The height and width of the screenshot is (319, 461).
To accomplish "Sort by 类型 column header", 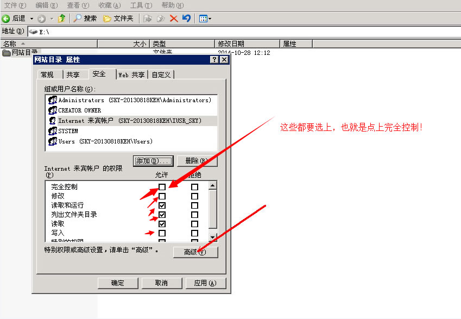I will (x=182, y=44).
